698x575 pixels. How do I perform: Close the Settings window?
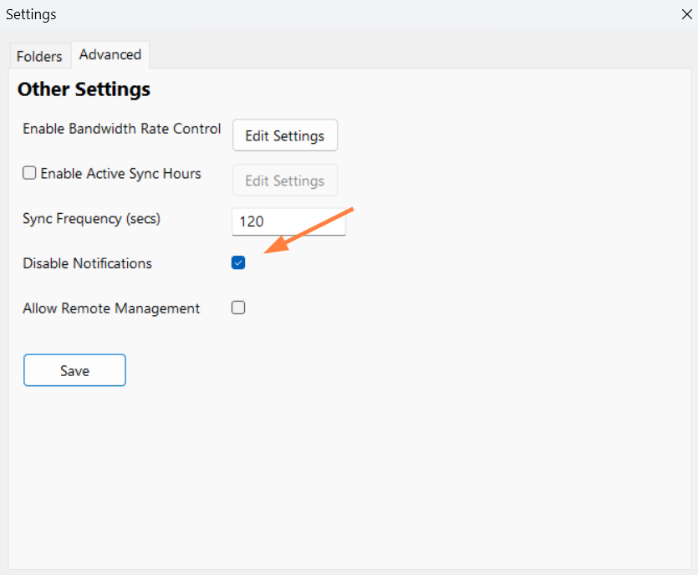[x=687, y=14]
